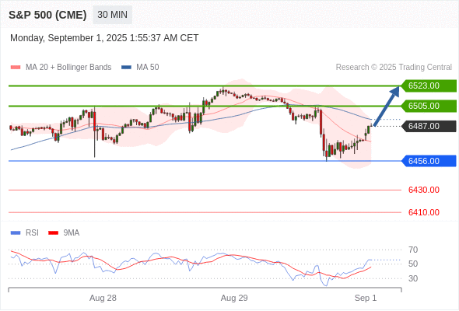Click the 30 MIN timeframe badge

pos(112,15)
